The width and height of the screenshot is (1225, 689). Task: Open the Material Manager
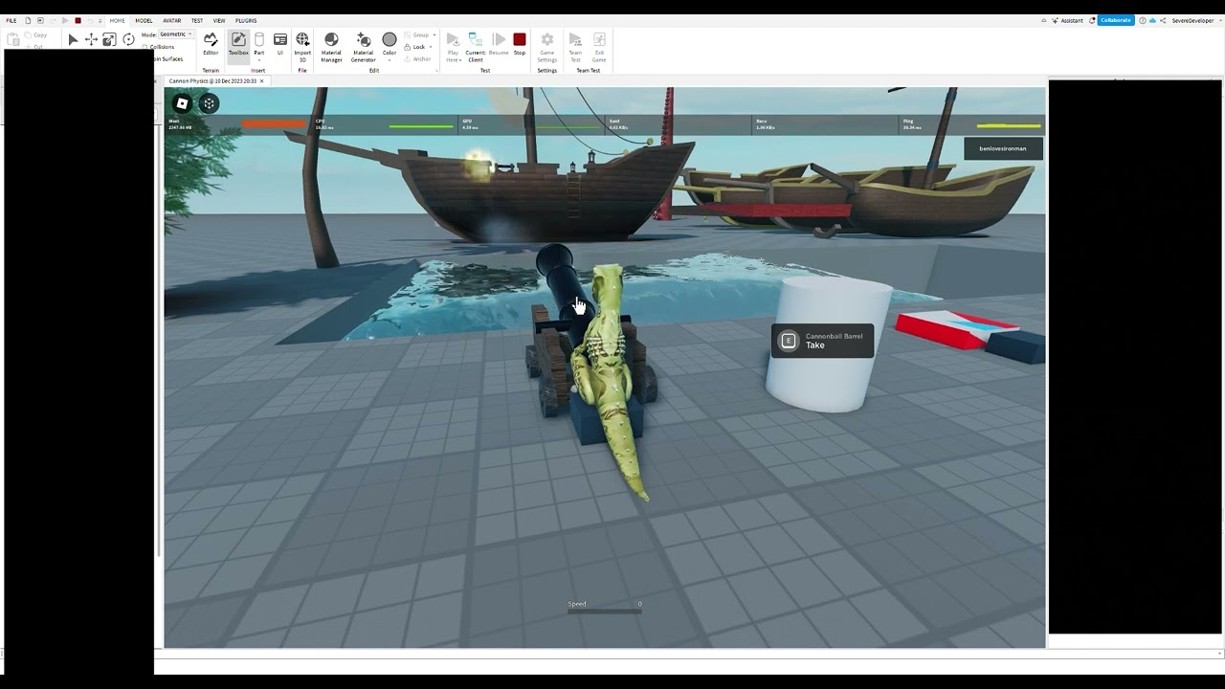click(331, 46)
